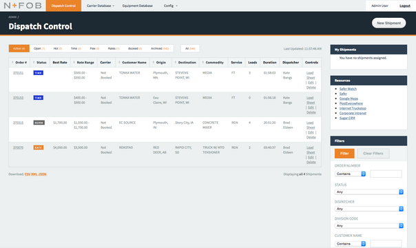Open Order Number Contains dropdown

click(x=350, y=174)
